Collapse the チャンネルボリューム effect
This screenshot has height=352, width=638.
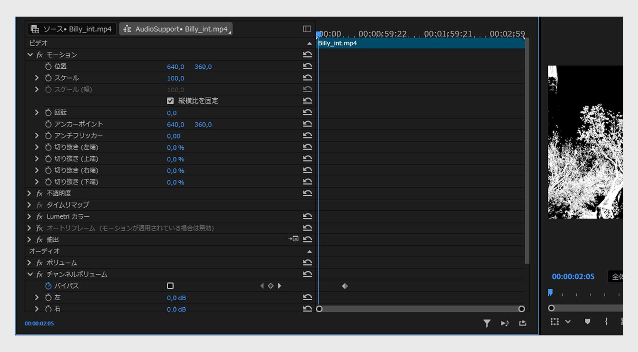[x=30, y=274]
